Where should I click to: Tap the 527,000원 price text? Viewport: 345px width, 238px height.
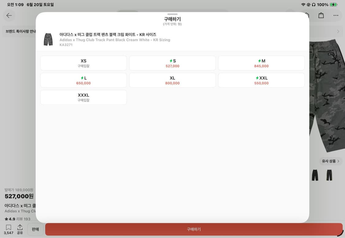click(19, 196)
